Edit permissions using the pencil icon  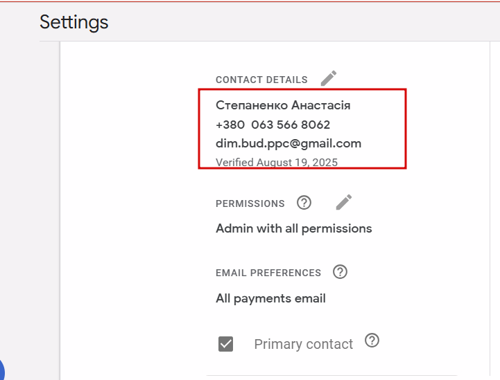(x=344, y=202)
